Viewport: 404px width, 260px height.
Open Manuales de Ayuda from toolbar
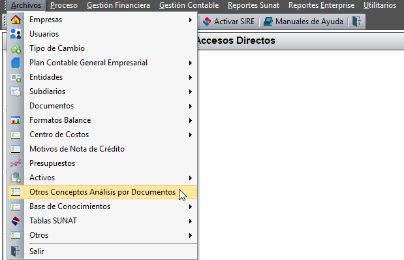tap(303, 22)
